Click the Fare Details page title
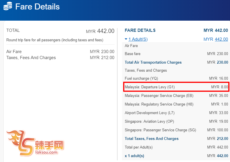The width and height of the screenshot is (230, 162). point(37,7)
